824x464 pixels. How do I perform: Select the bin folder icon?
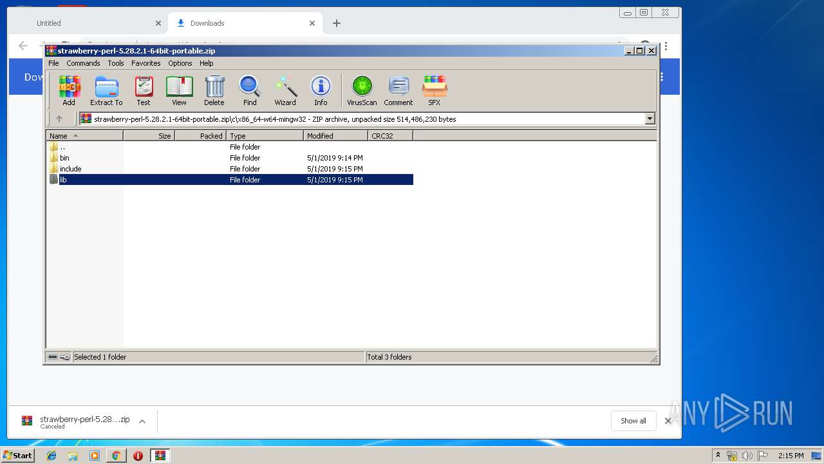tap(54, 158)
